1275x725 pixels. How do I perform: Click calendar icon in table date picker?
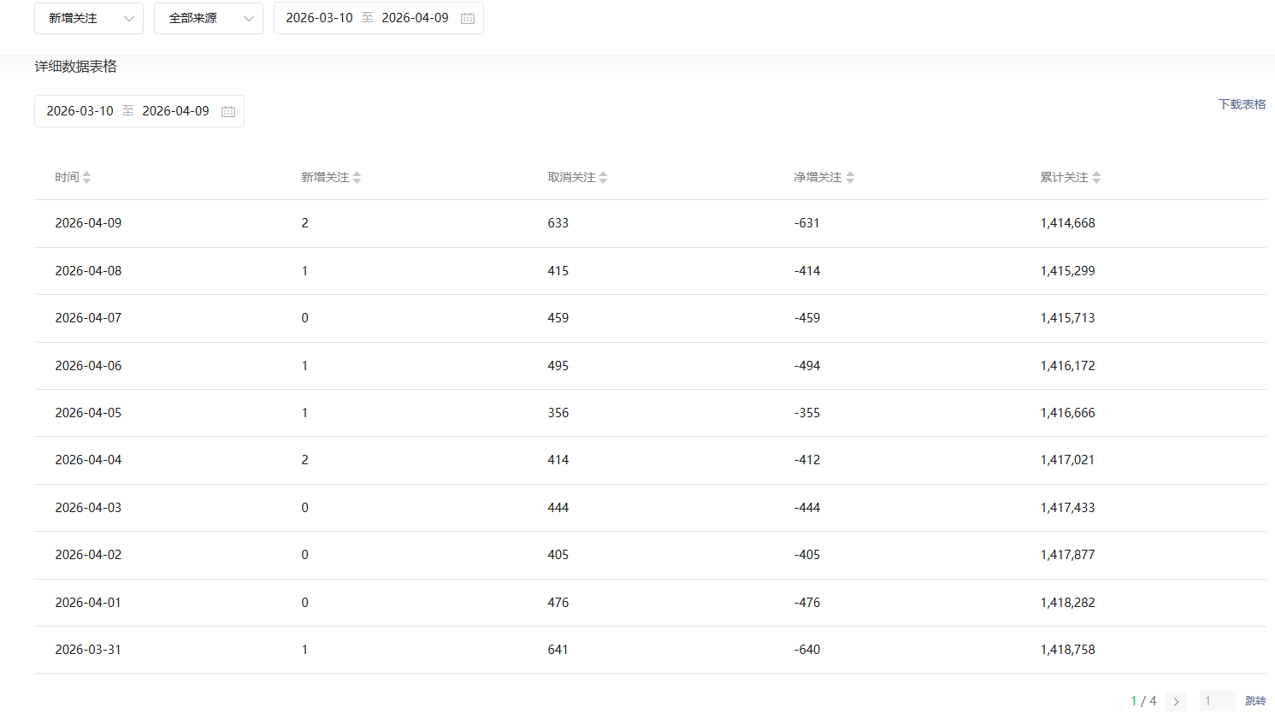(x=228, y=111)
